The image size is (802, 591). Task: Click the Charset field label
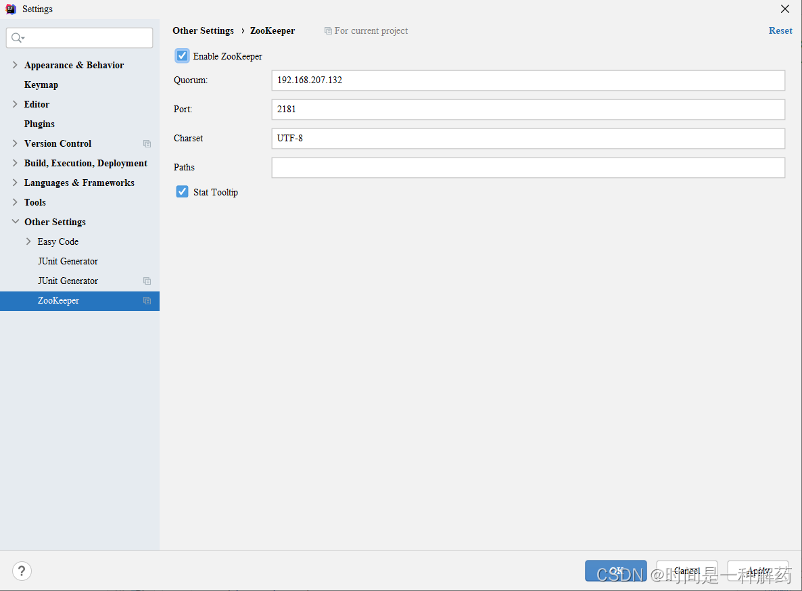click(x=188, y=139)
